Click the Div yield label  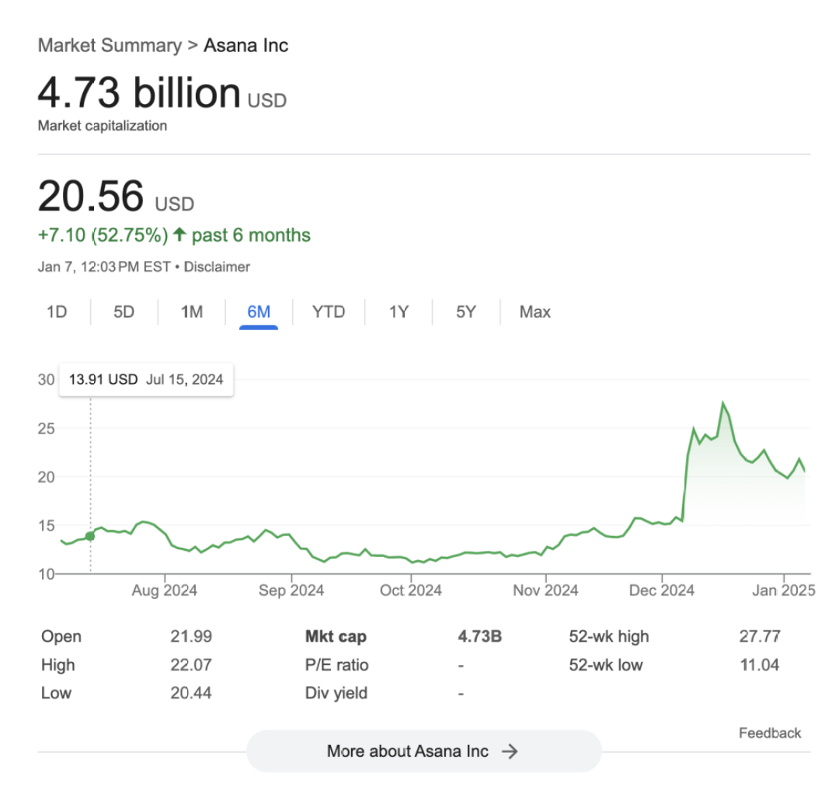point(336,693)
